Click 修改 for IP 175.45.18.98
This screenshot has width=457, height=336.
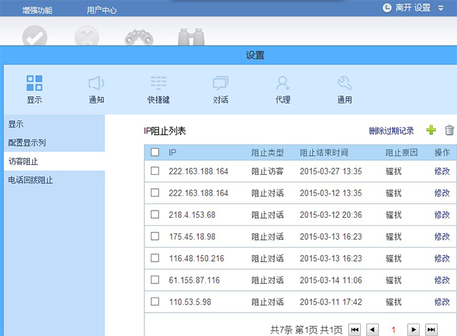pos(442,237)
